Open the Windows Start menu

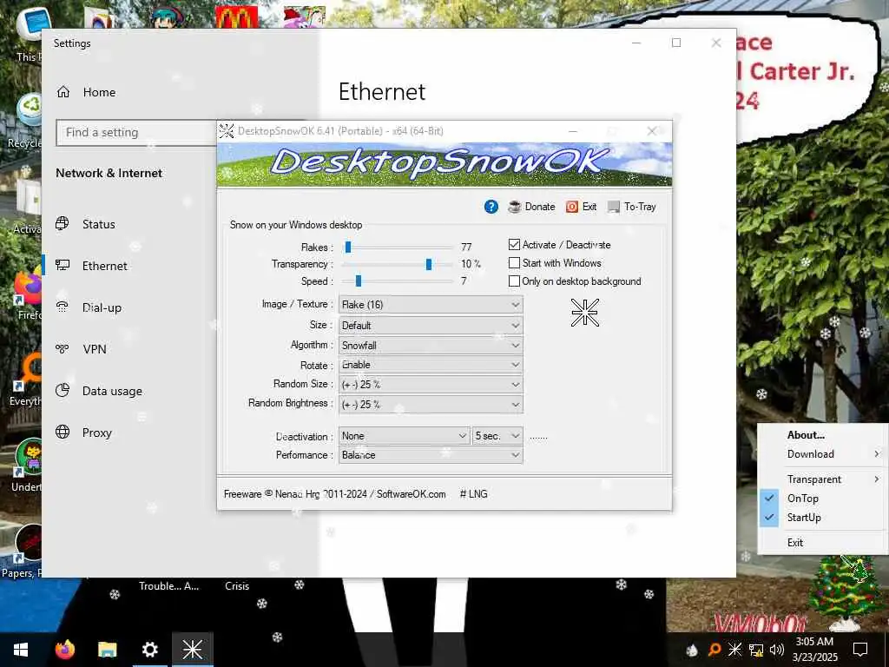point(21,650)
